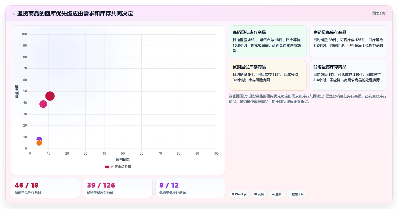398x209 pixels.
Task: Open the 高销量低库存商品 green info card
Action: [268, 41]
